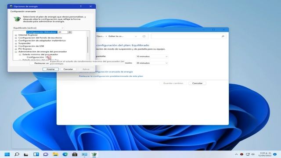Click the Aplicar button

(x=86, y=69)
